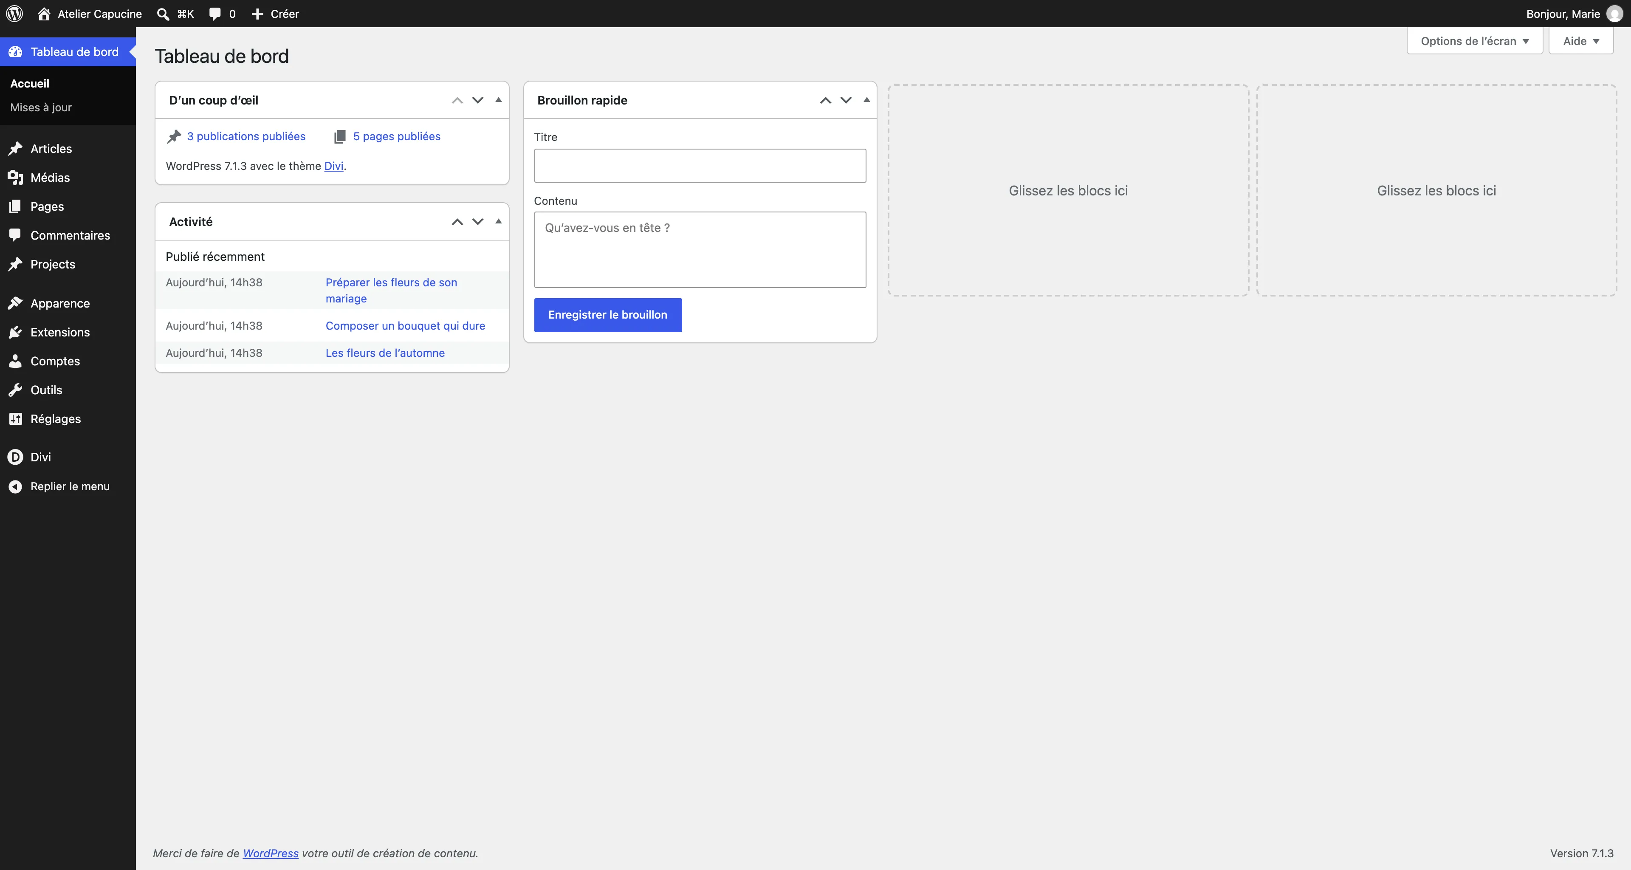This screenshot has width=1631, height=870.
Task: Toggle the Activité panel collapse triangle
Action: [x=498, y=222]
